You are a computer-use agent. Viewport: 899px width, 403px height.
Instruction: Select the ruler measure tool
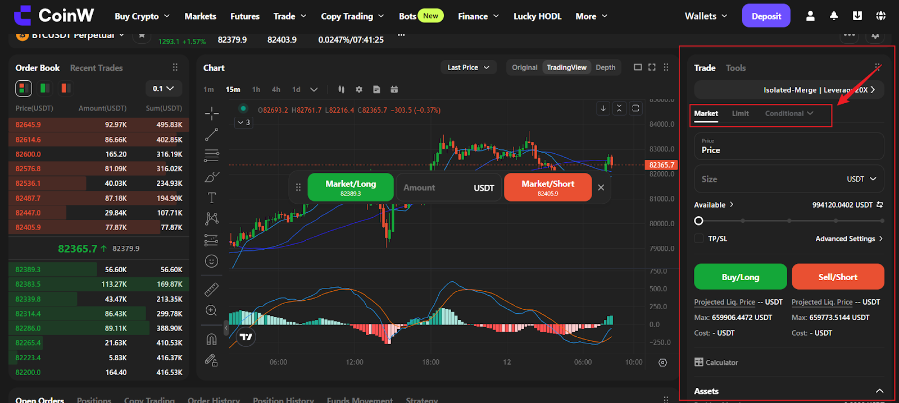pos(212,290)
